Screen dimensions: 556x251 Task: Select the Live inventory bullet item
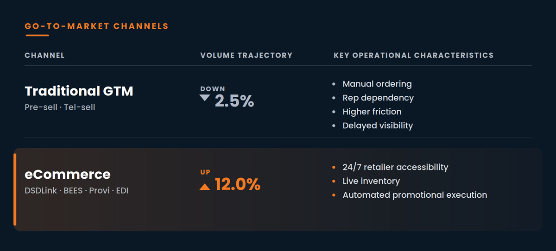coord(371,181)
